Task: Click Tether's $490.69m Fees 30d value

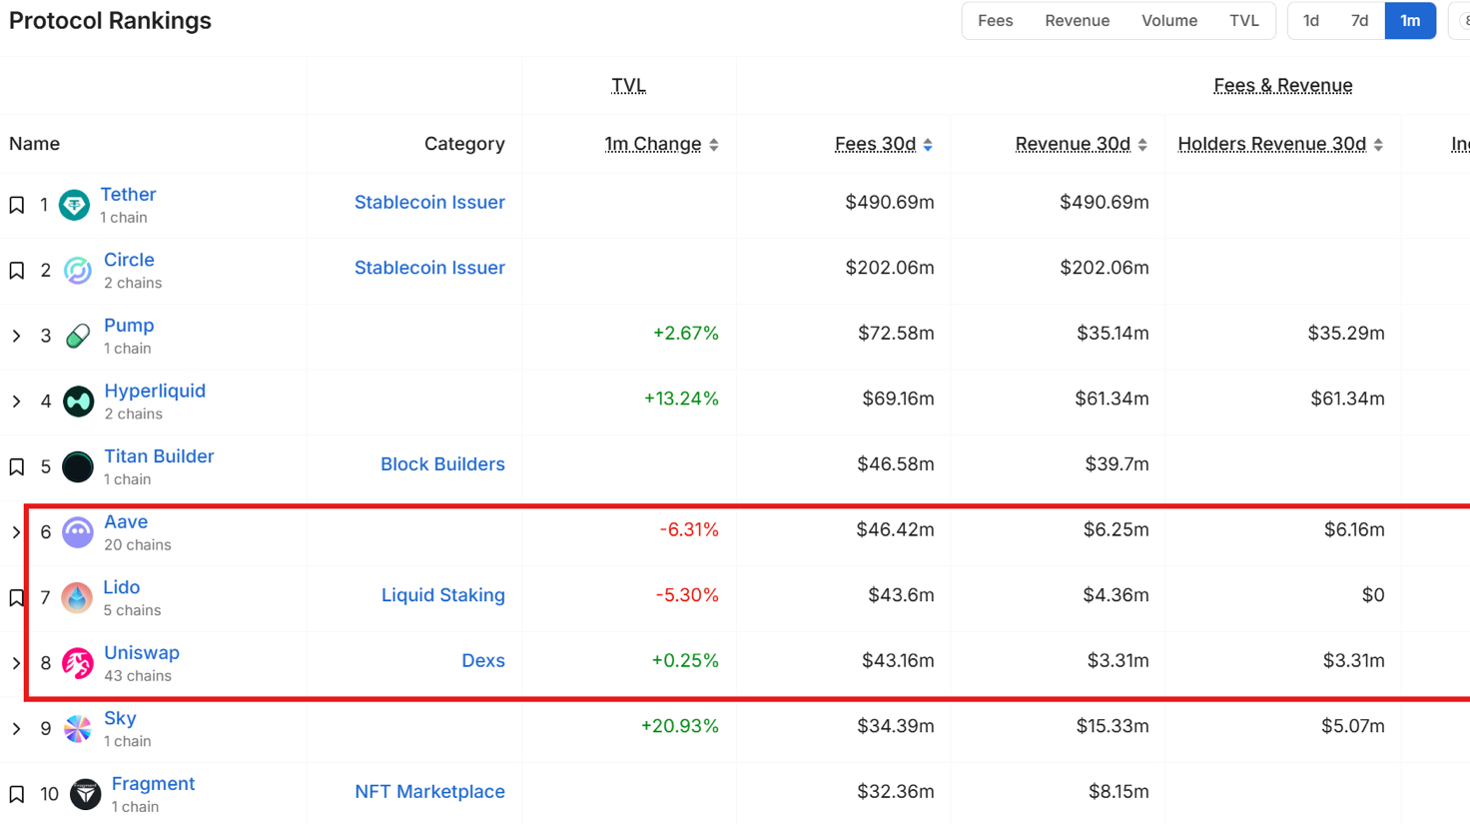Action: pyautogui.click(x=890, y=202)
